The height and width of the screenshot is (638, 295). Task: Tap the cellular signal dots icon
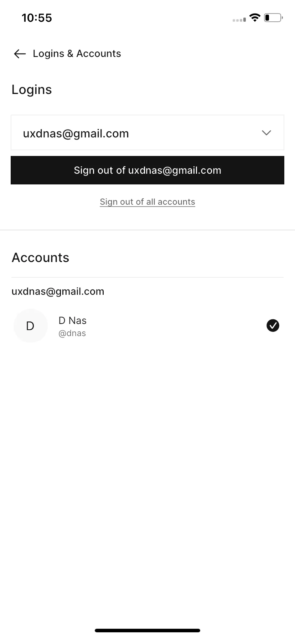239,20
